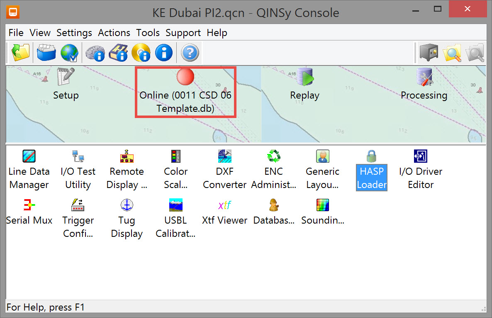Open the Actions menu
Image resolution: width=492 pixels, height=318 pixels.
(114, 33)
